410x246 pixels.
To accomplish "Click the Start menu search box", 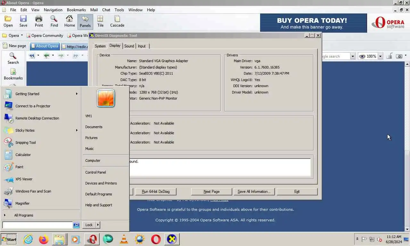I will pyautogui.click(x=37, y=225).
